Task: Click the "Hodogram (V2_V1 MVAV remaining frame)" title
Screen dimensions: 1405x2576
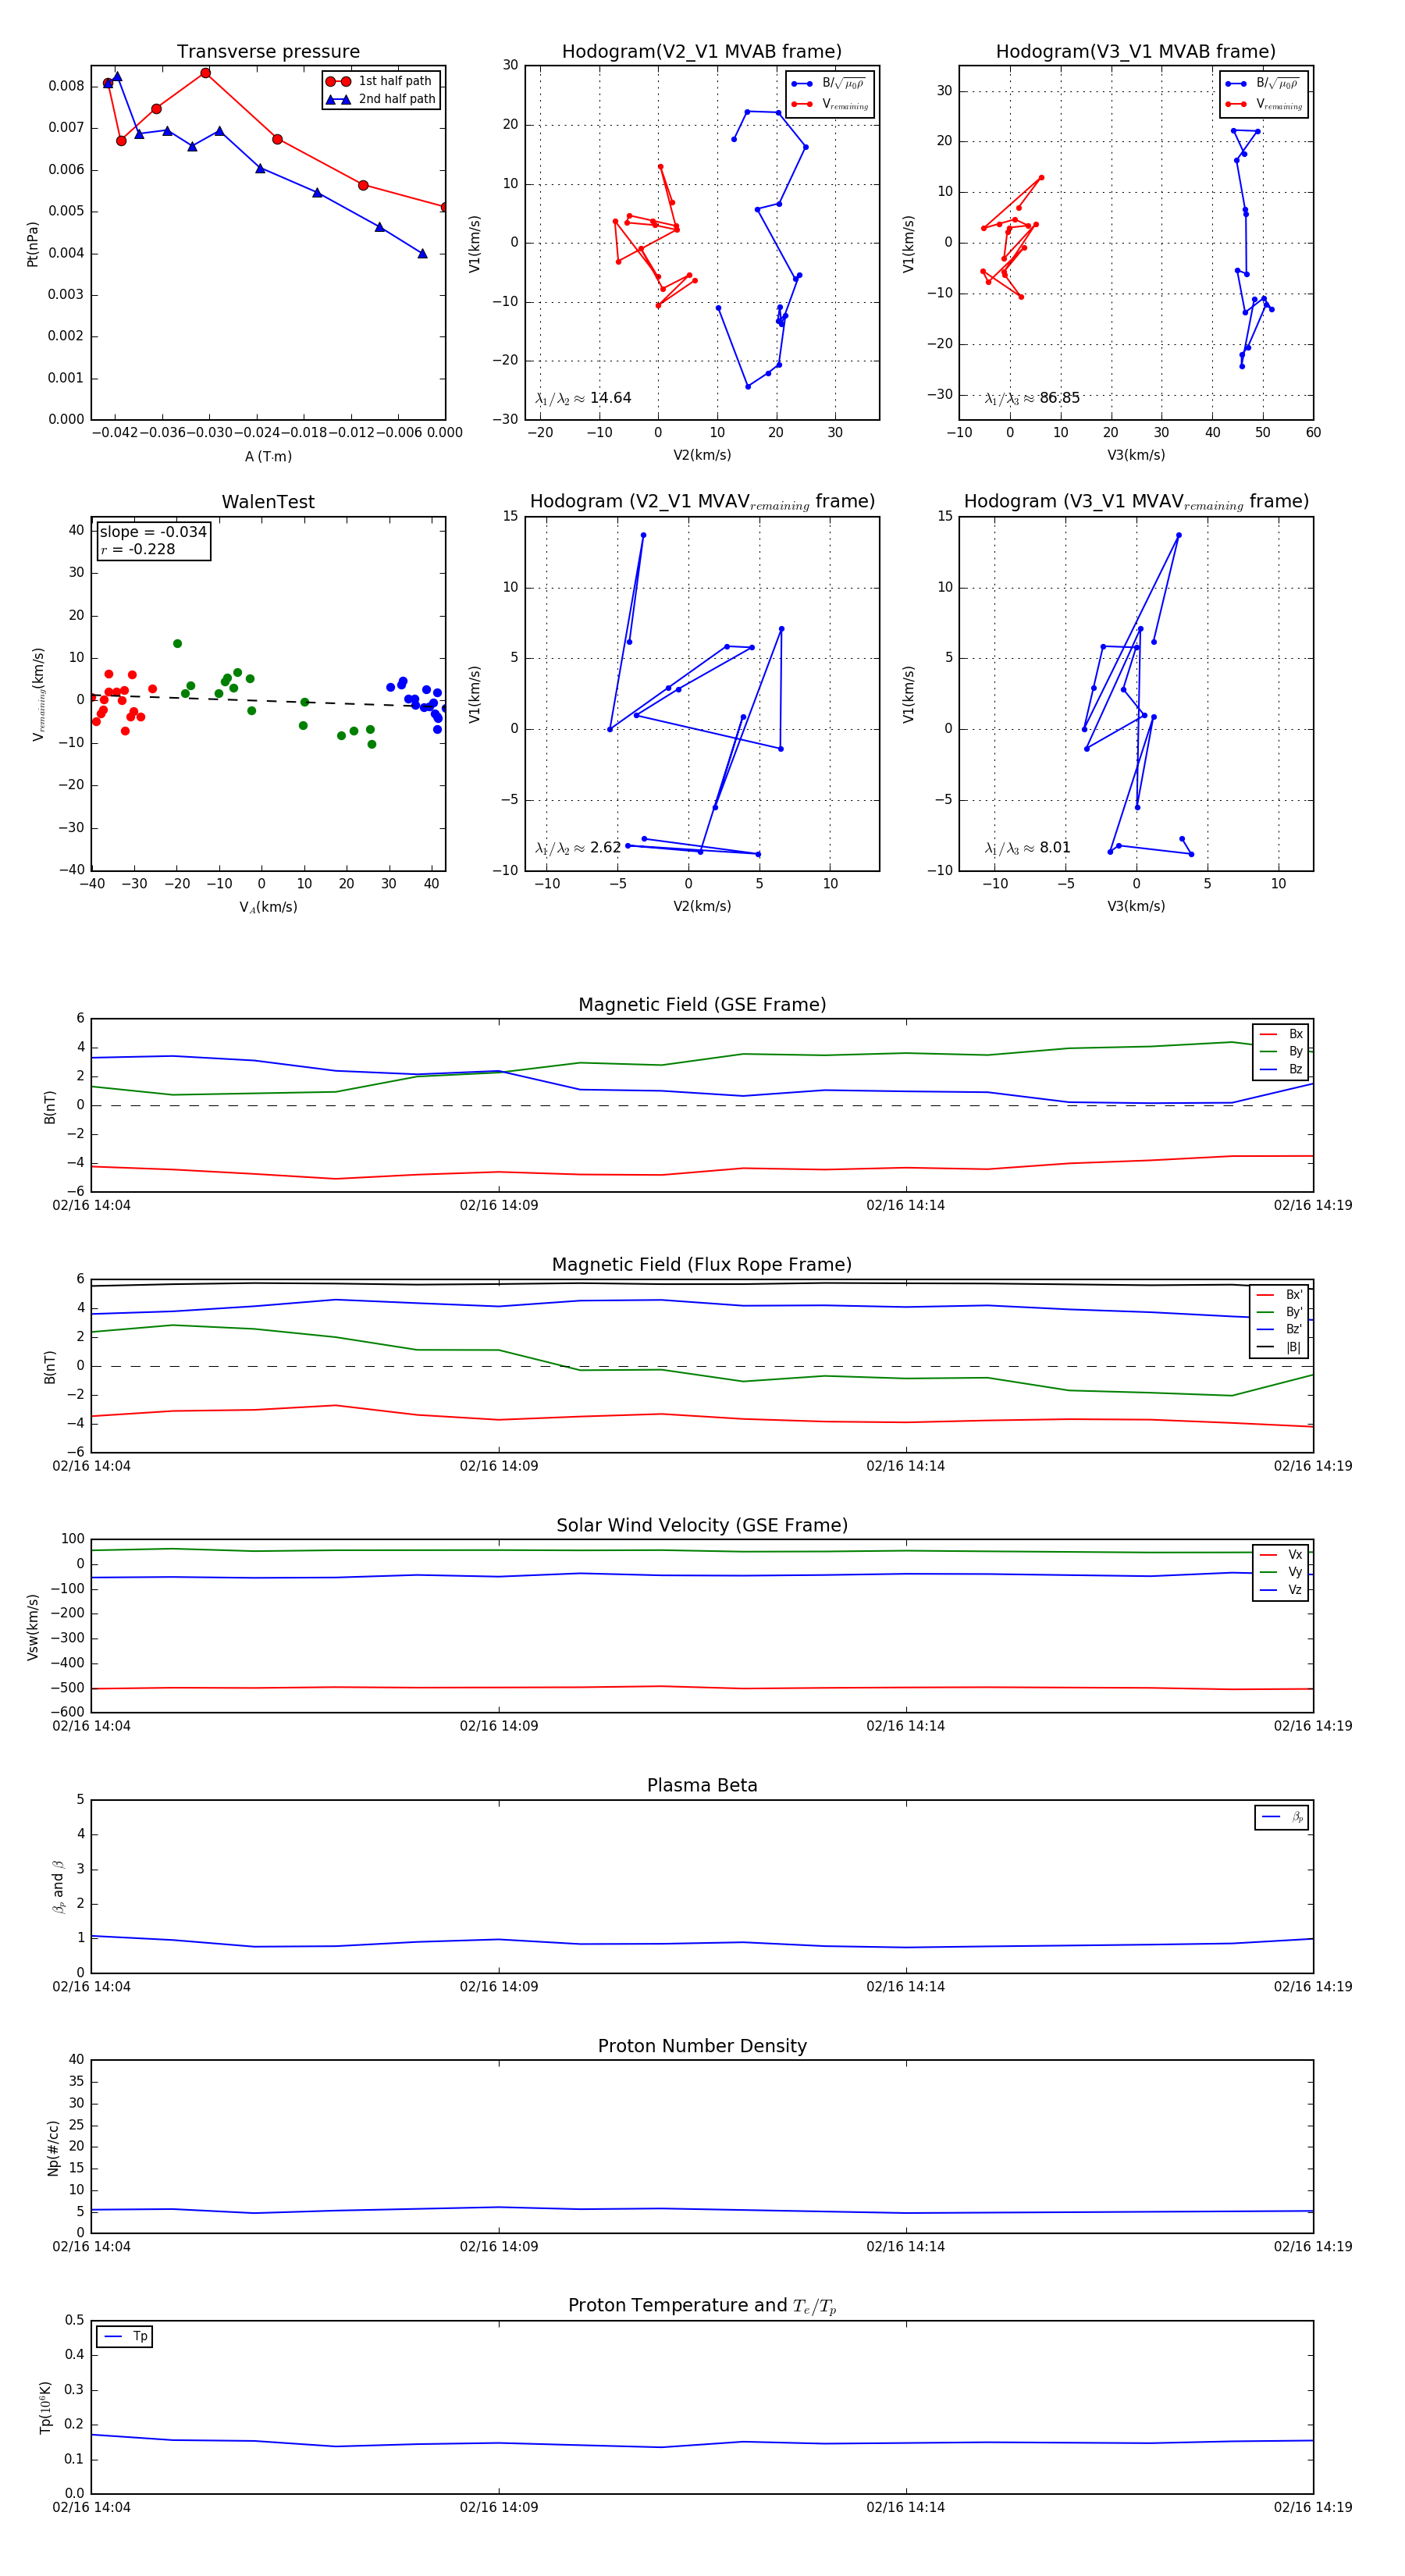Action: pyautogui.click(x=702, y=502)
